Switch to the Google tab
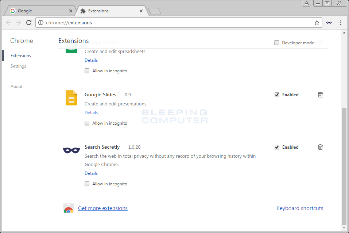The width and height of the screenshot is (349, 233). pyautogui.click(x=40, y=11)
